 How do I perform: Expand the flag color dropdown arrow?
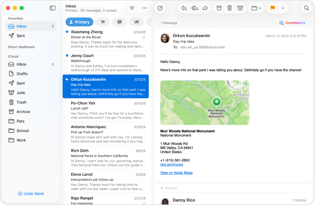(283, 8)
